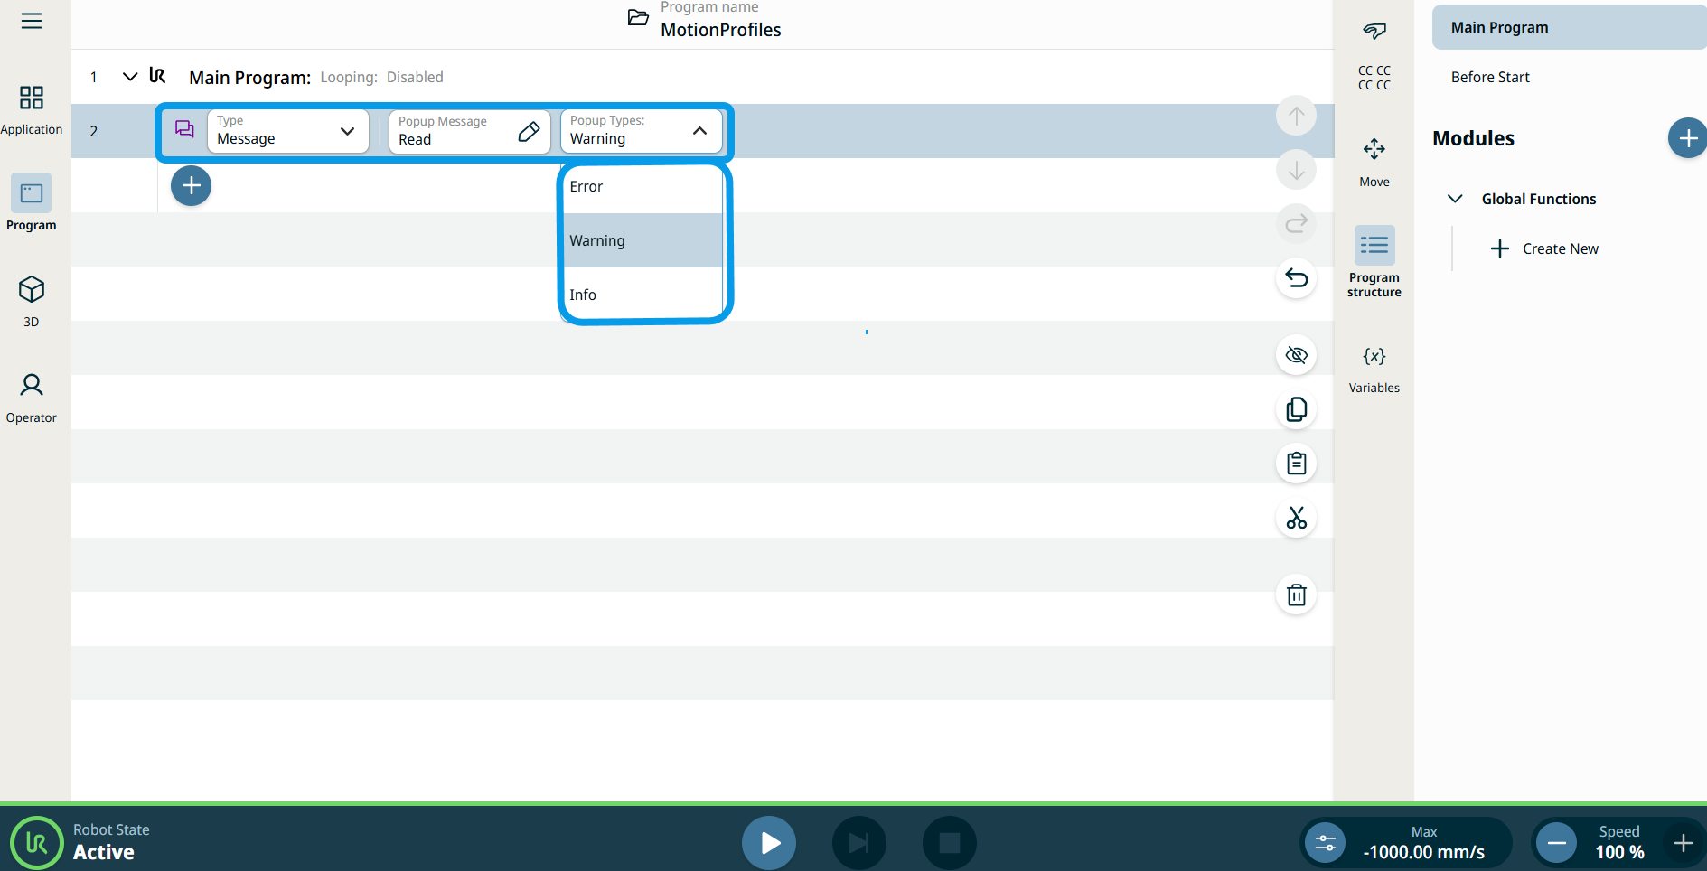Open the hamburger main menu
Screen dimensions: 1707x871
point(32,21)
